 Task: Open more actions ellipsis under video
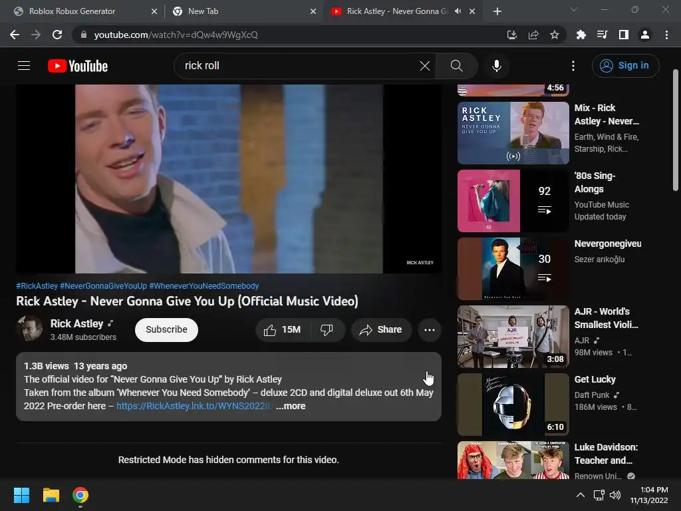430,330
